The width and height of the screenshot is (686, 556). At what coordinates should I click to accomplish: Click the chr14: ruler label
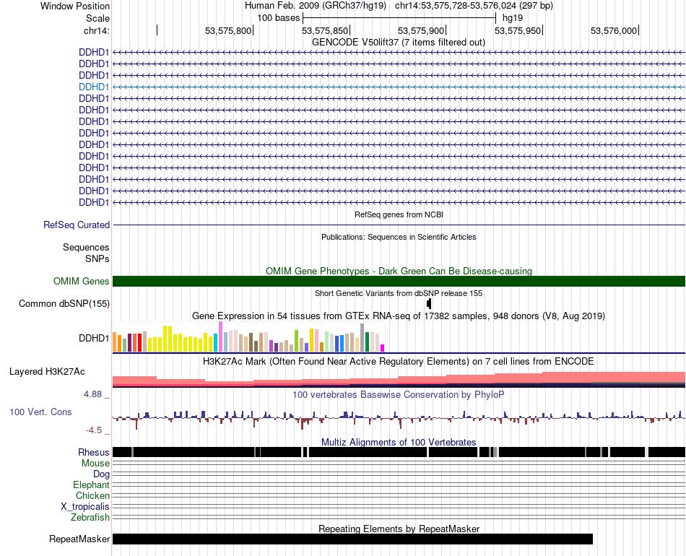(96, 30)
